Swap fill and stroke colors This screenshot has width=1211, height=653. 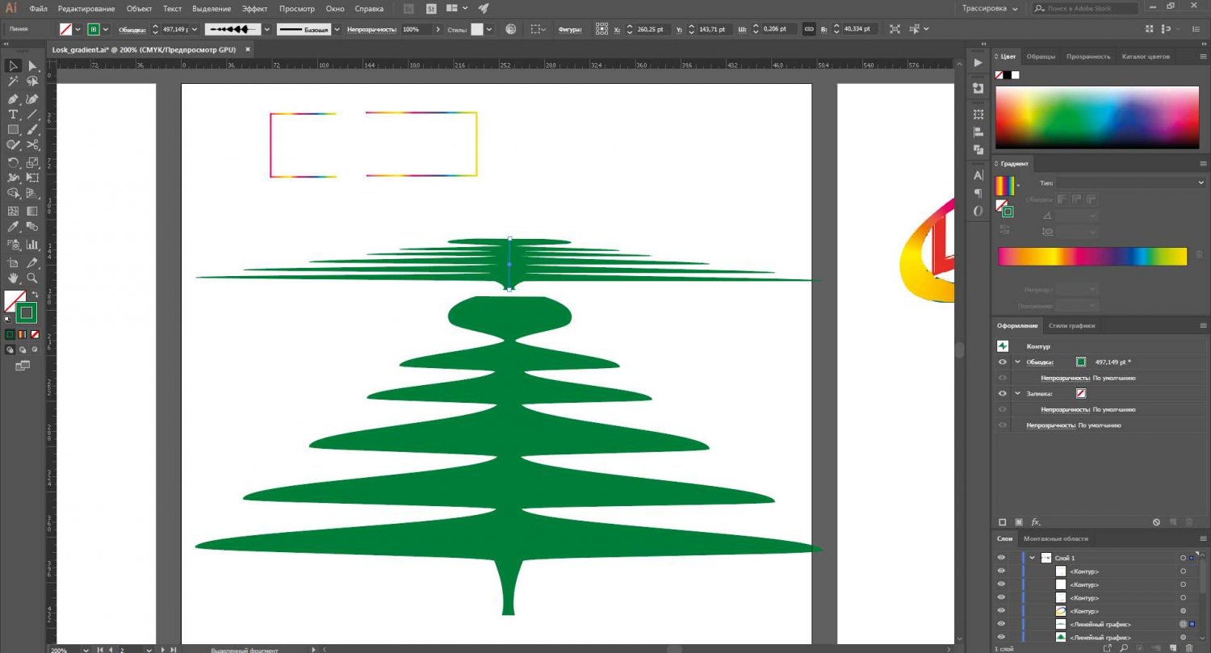(35, 295)
